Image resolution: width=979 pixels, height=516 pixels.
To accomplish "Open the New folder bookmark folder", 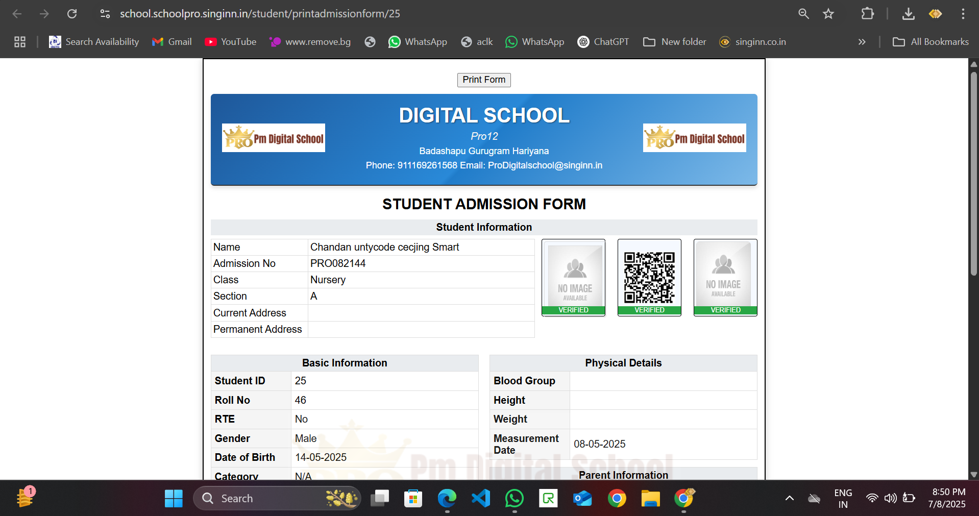I will click(675, 42).
